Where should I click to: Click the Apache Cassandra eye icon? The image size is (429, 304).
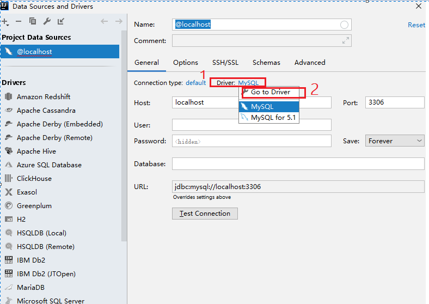tap(9, 110)
